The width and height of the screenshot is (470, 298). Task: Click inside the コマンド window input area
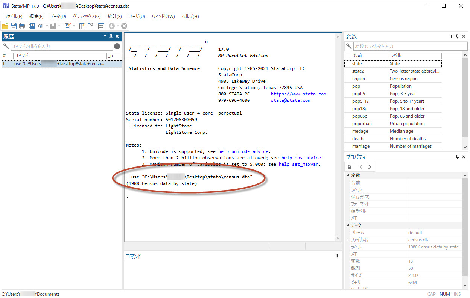(x=233, y=275)
